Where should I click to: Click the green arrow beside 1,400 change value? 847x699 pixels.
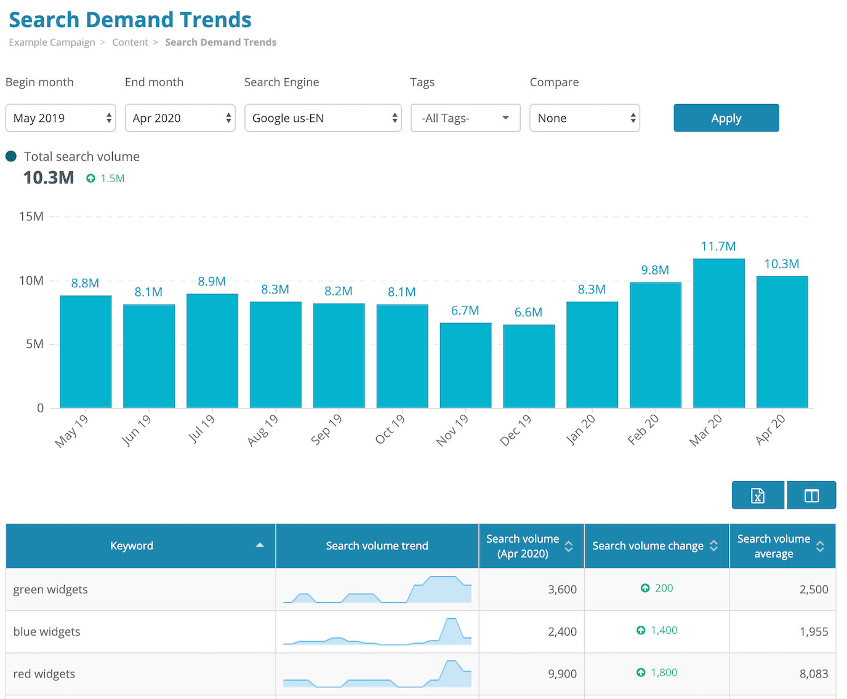(640, 630)
